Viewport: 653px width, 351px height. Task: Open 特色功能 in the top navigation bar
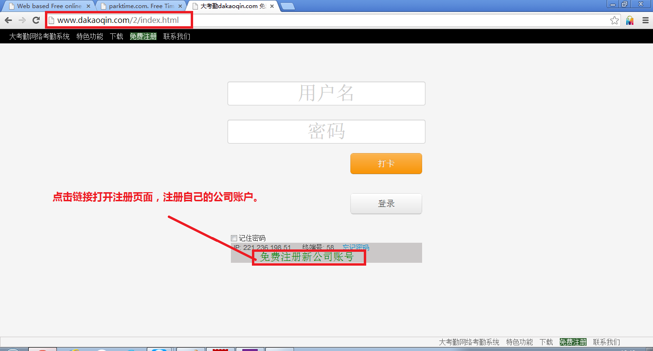click(x=90, y=36)
